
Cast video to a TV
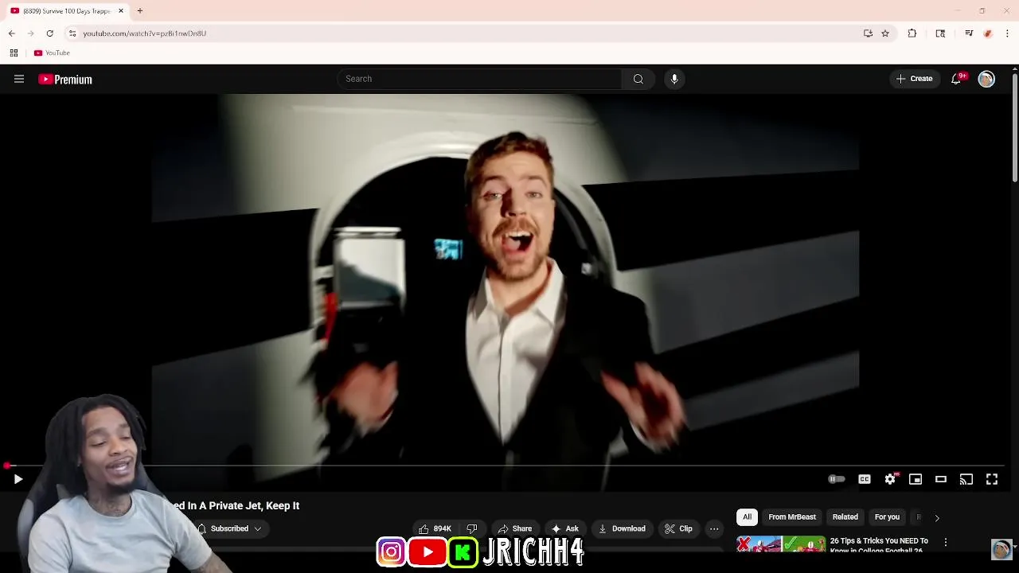coord(966,479)
